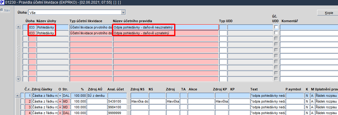
Task: Click 'Řádek rozpisu' cell in line 4
Action: [x=326, y=113]
